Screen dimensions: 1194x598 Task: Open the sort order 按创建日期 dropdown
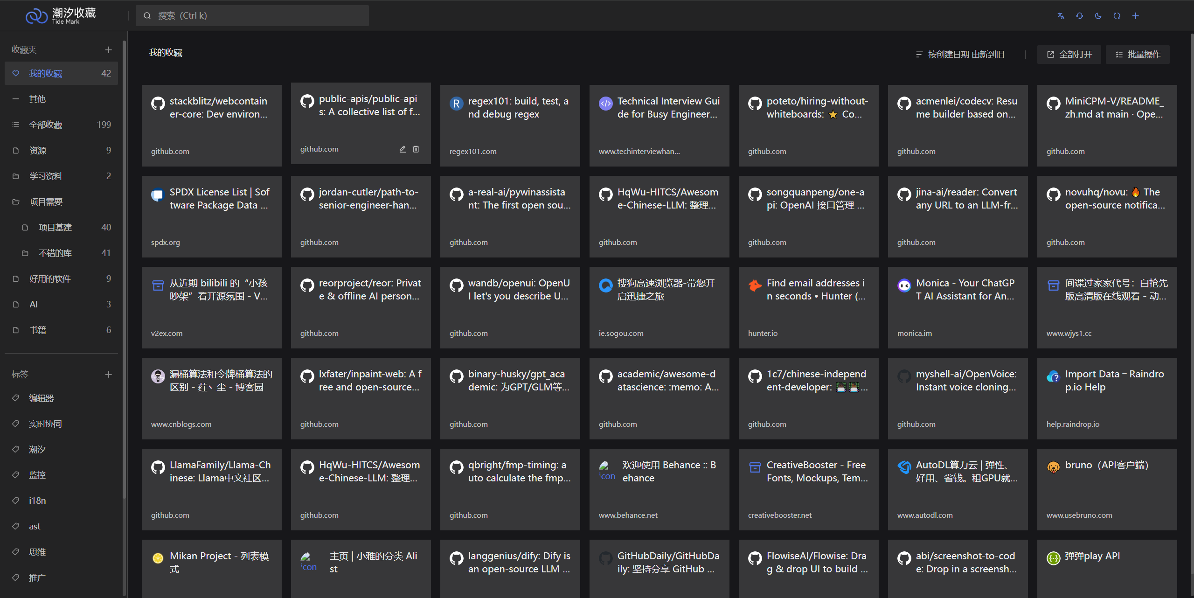click(960, 55)
